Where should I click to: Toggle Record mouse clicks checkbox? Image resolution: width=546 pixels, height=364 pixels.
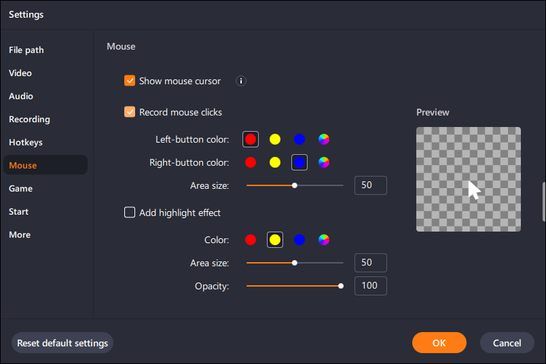[130, 112]
